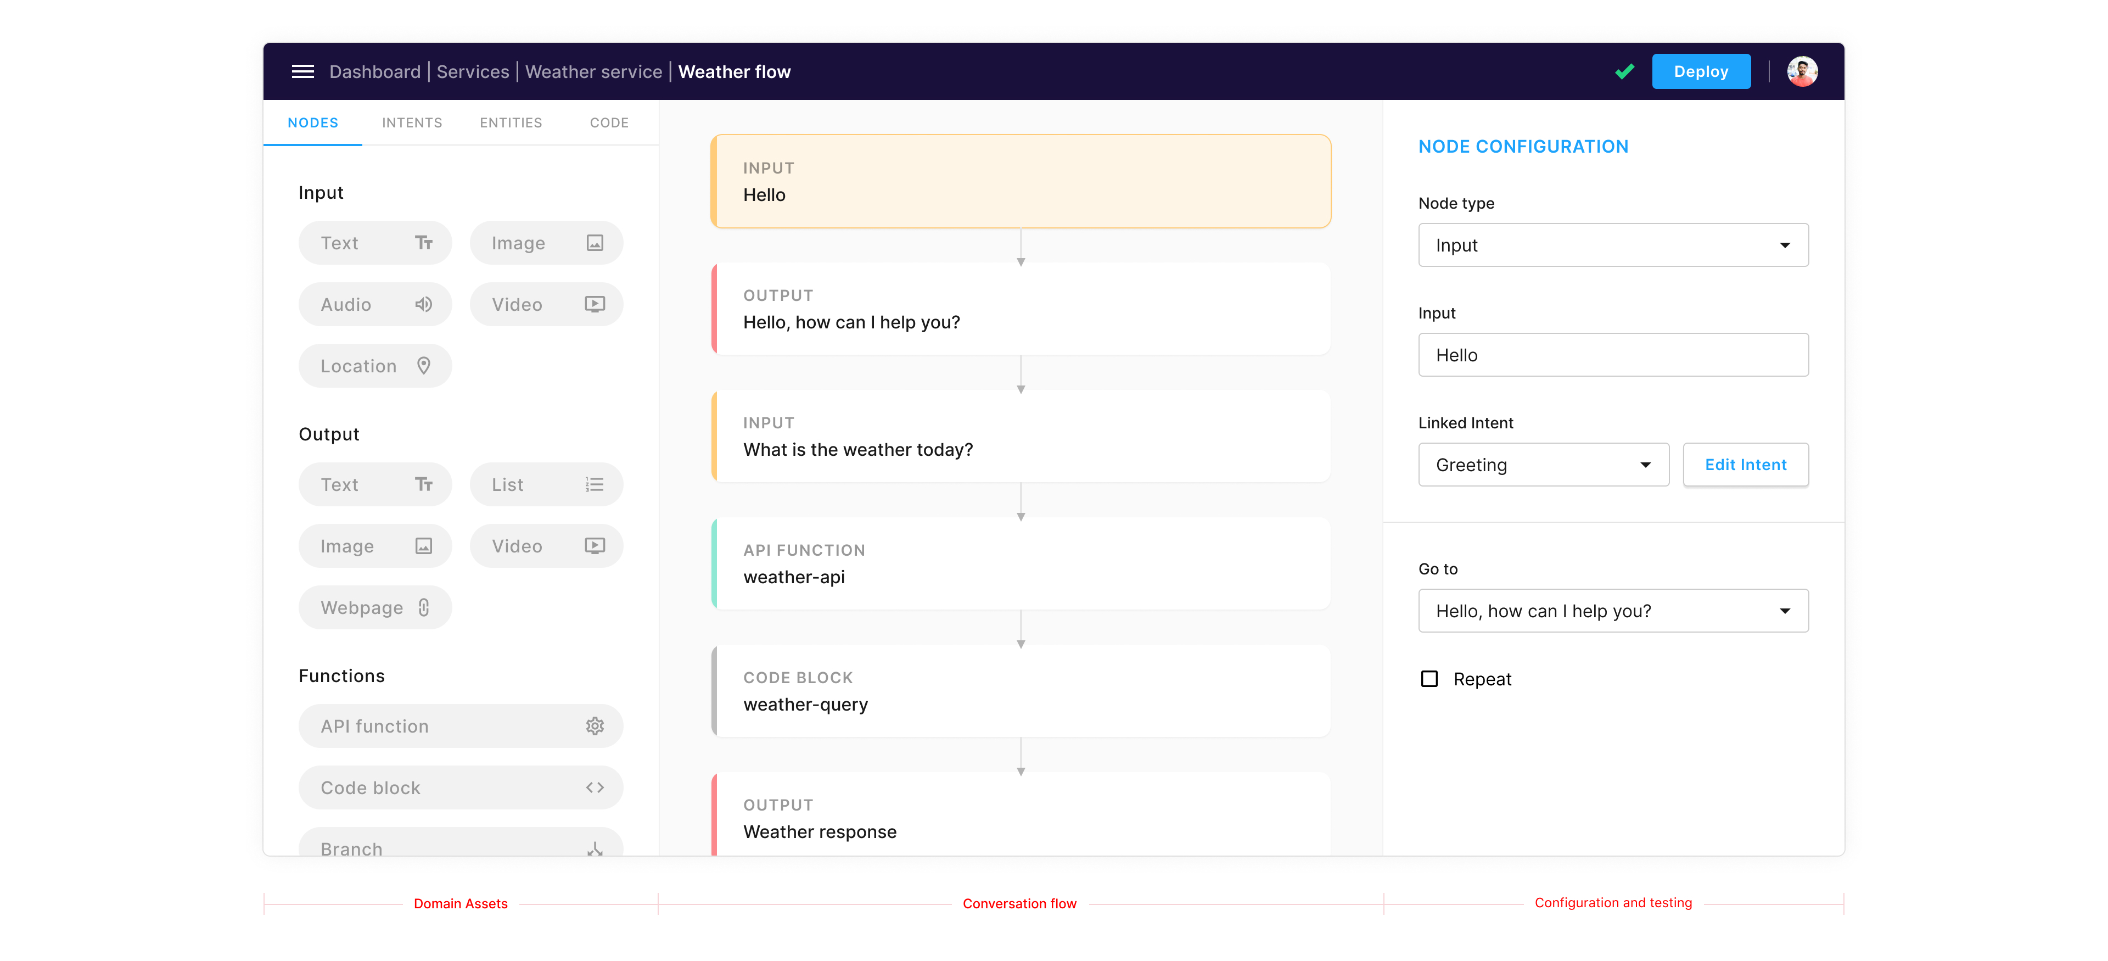Select the Output Weather response node
Viewport: 2108px width, 961px height.
(x=1021, y=814)
